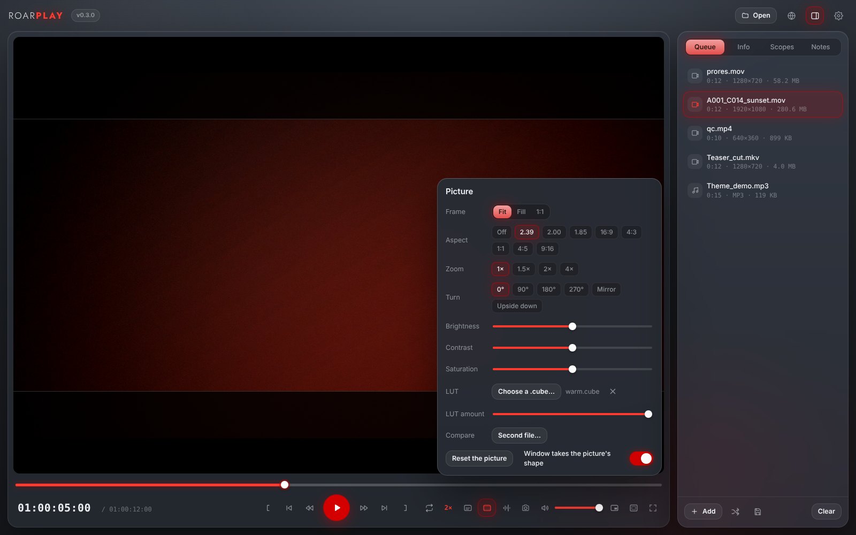This screenshot has height=535, width=856.
Task: Shuffle the queue
Action: 736,511
